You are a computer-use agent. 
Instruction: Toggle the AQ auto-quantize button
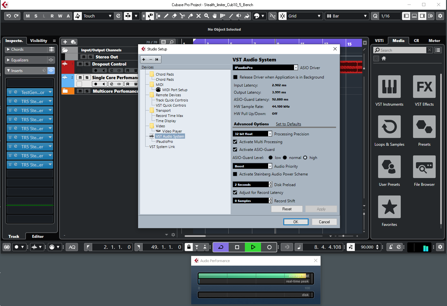click(x=72, y=247)
